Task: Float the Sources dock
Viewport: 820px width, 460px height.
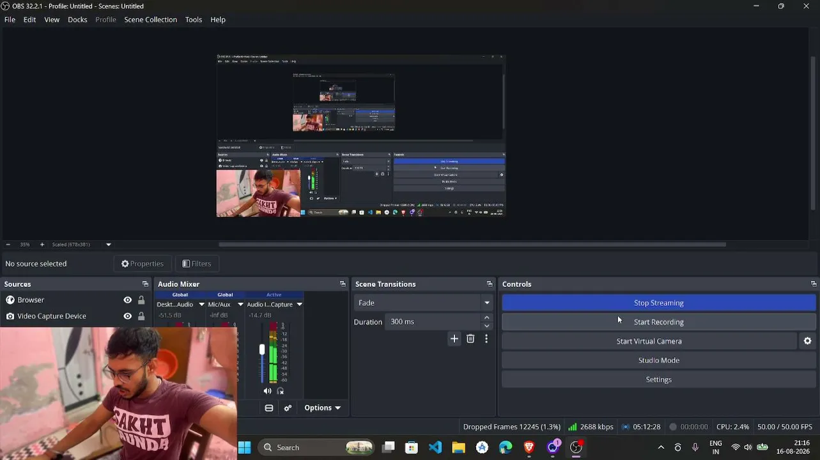Action: click(x=145, y=284)
